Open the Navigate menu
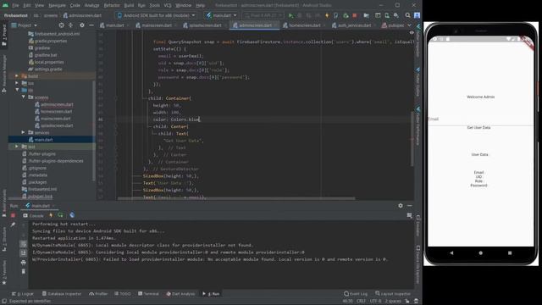542x305 pixels. pyautogui.click(x=57, y=5)
